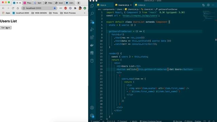This screenshot has height=122, width=217.
Task: Open the Manage gear in VS Code
Action: point(92,116)
